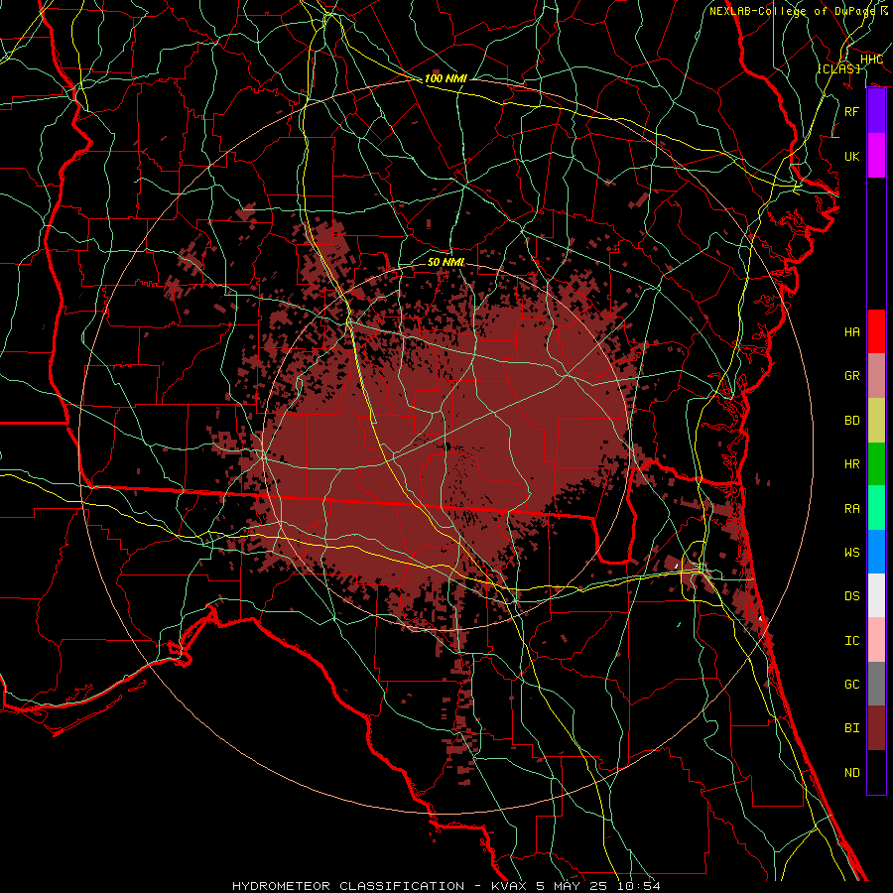Viewport: 893px width, 893px height.
Task: Click the CLAS units label
Action: click(x=838, y=68)
